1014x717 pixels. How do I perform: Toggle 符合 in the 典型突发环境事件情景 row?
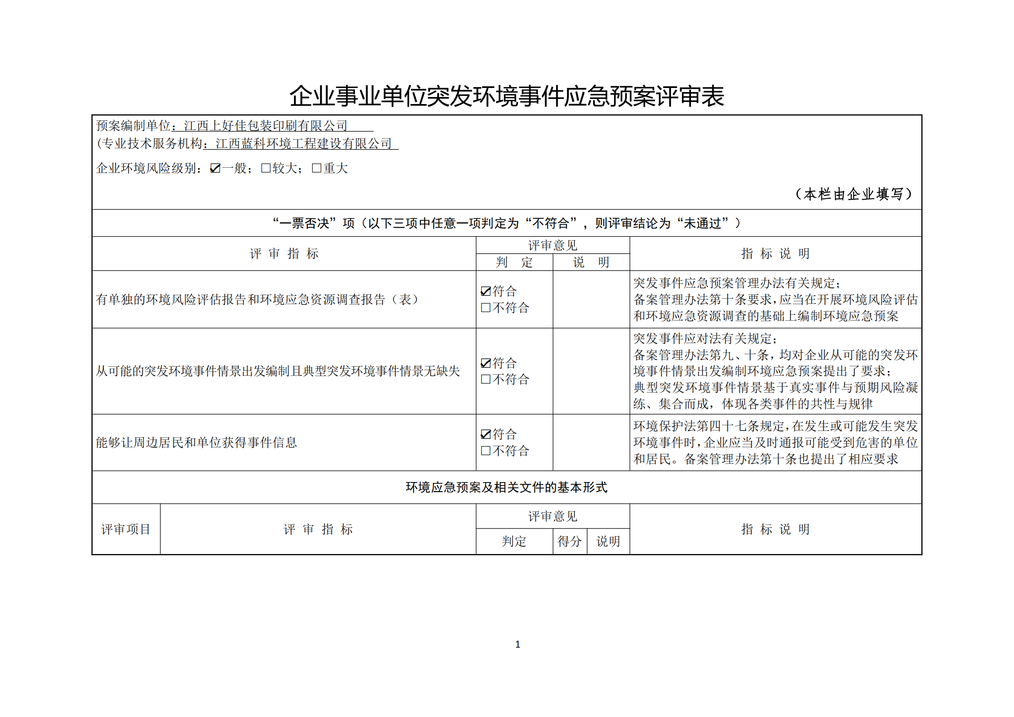[x=486, y=363]
